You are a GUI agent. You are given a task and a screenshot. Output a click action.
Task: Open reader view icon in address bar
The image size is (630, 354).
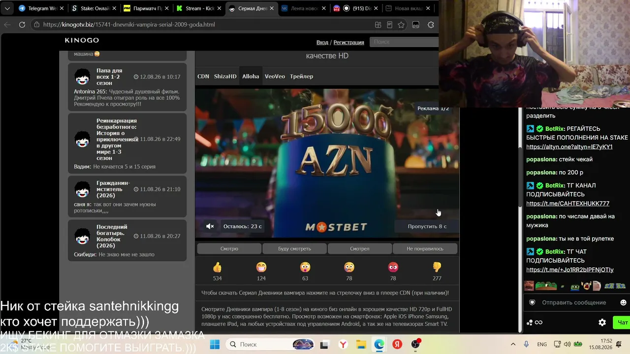point(389,25)
